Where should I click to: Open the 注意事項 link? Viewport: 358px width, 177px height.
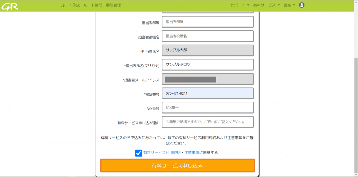192,153
